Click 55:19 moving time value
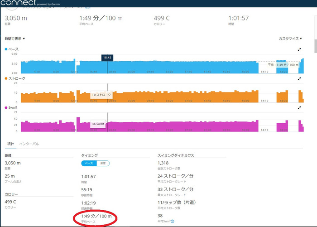This screenshot has height=227, width=317. [87, 190]
